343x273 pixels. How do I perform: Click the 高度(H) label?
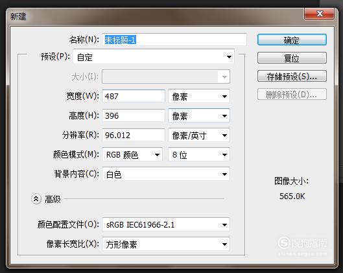(84, 115)
